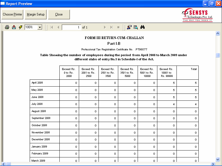This screenshot has width=222, height=166.
Task: Go to first page arrow
Action: pos(52,27)
